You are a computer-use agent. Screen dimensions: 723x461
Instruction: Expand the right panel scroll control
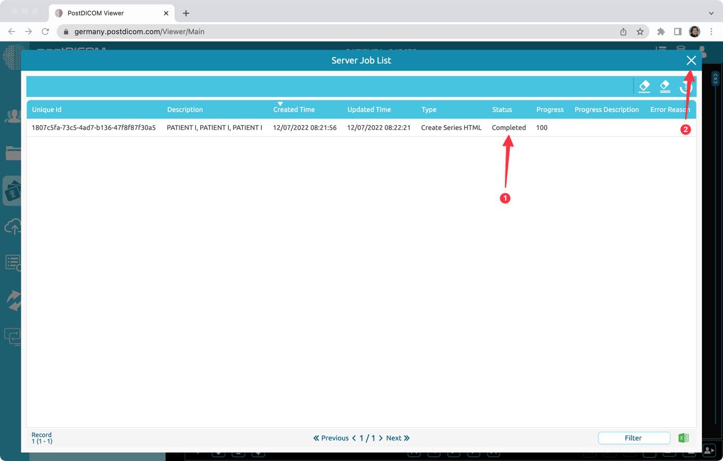pyautogui.click(x=715, y=78)
